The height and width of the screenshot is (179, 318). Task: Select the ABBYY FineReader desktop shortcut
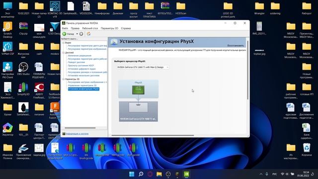[x=39, y=90]
